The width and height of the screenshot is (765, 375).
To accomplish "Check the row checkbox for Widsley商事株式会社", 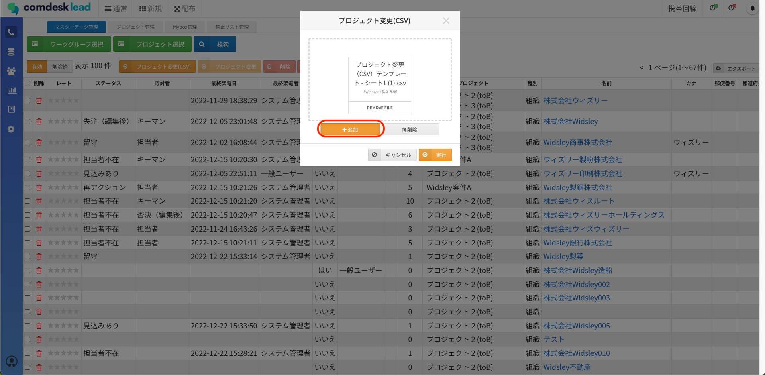I will point(28,142).
